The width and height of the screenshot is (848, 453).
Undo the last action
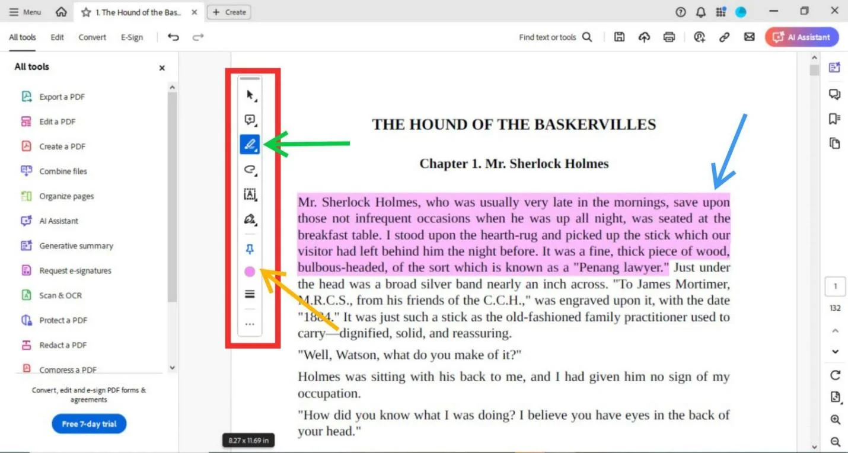173,37
